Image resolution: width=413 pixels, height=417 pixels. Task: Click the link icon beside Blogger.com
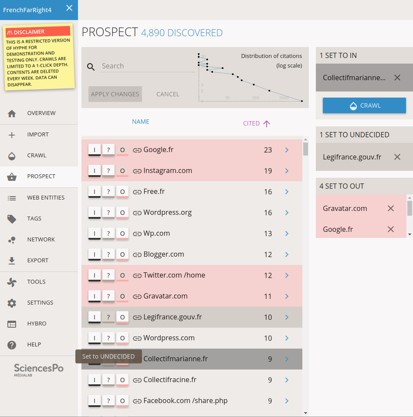(x=137, y=255)
